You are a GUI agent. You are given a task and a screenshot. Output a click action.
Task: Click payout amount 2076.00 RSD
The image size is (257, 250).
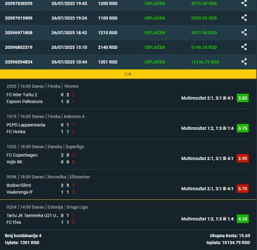(204, 3)
